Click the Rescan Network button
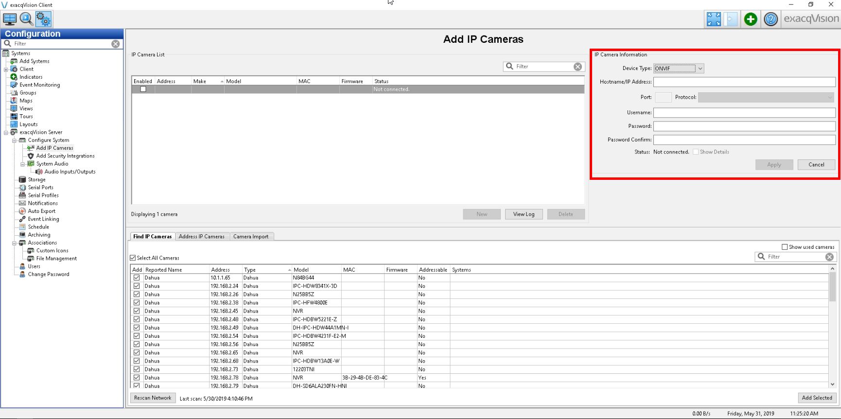This screenshot has height=419, width=841. [x=153, y=398]
